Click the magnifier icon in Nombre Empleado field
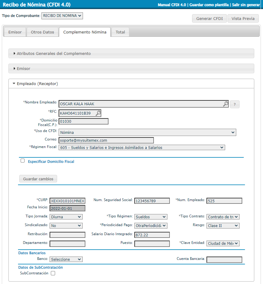The height and width of the screenshot is (284, 263). pos(225,104)
